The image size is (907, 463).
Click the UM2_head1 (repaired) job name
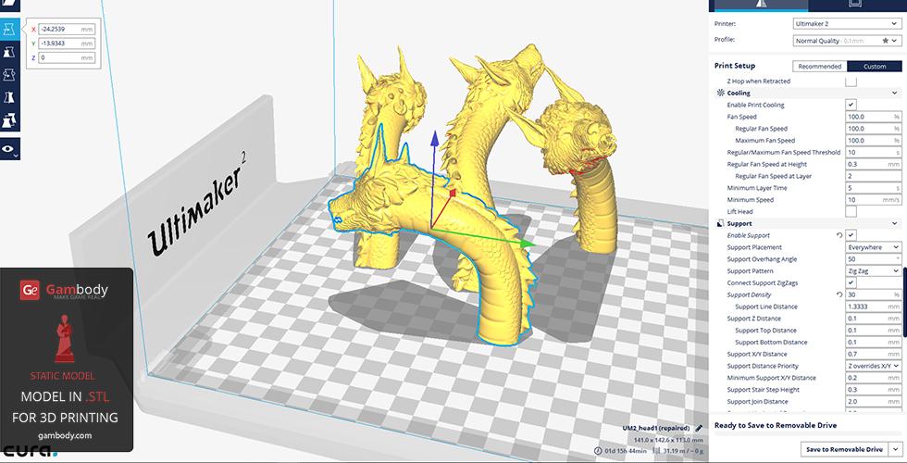[x=656, y=428]
